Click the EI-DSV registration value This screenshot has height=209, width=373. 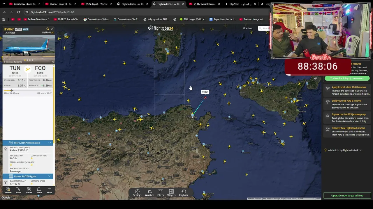pyautogui.click(x=13, y=158)
